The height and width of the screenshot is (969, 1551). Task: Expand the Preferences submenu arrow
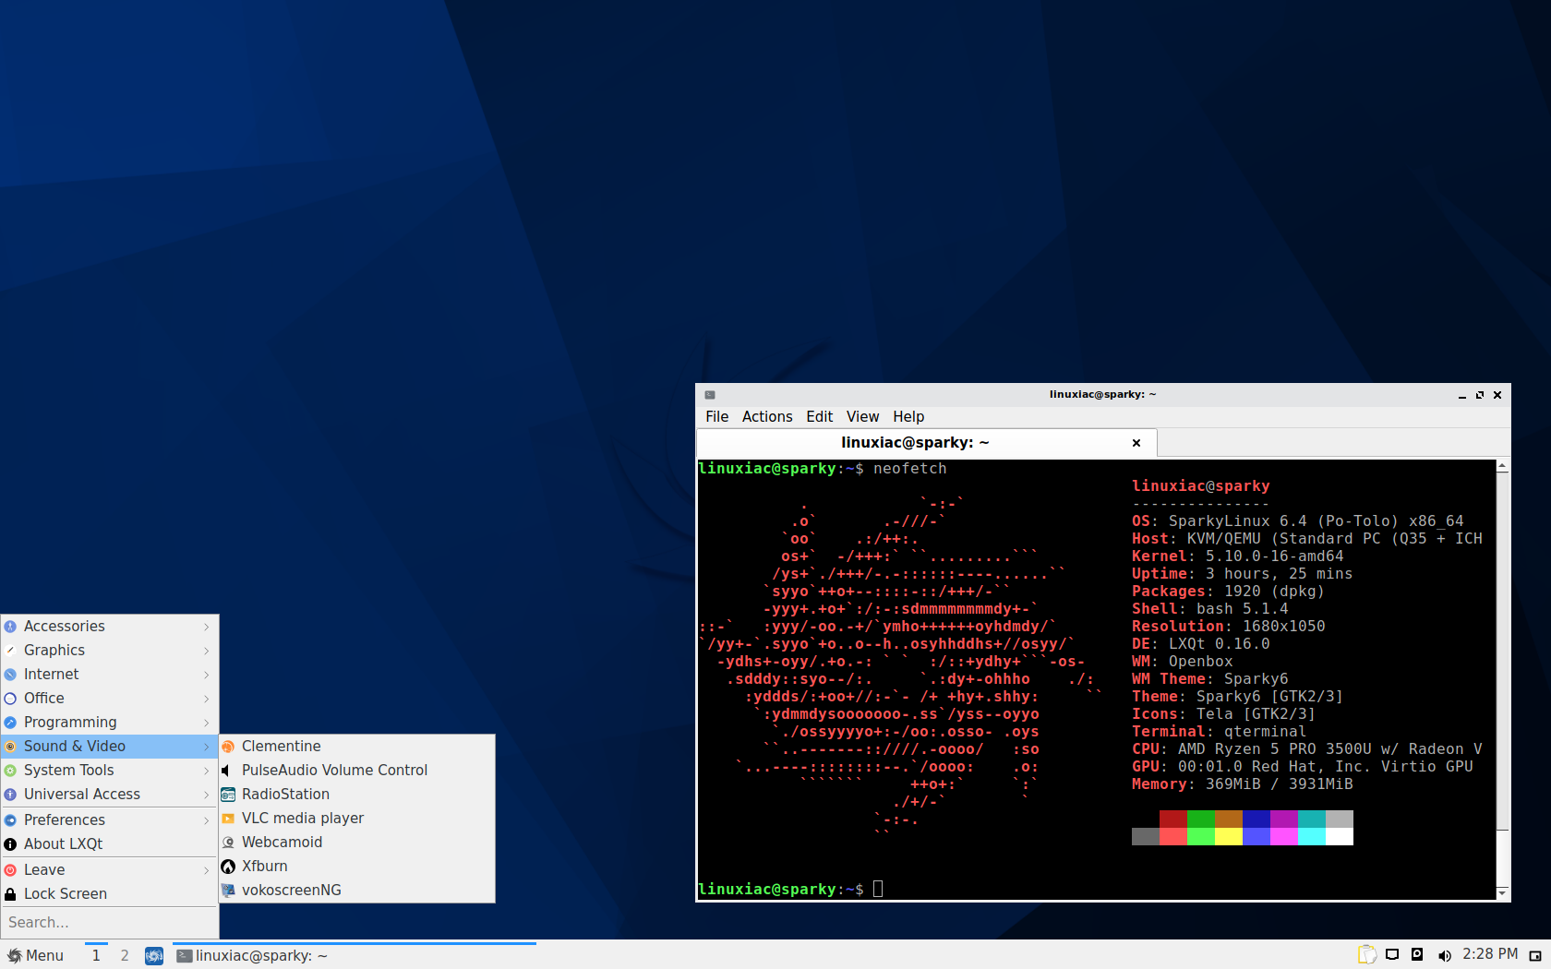click(x=207, y=820)
